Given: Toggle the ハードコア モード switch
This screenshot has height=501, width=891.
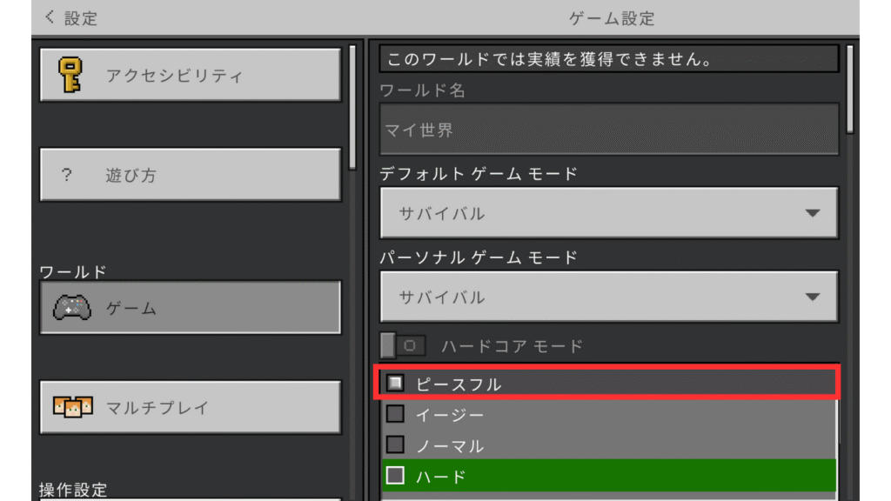Looking at the screenshot, I should pyautogui.click(x=402, y=346).
